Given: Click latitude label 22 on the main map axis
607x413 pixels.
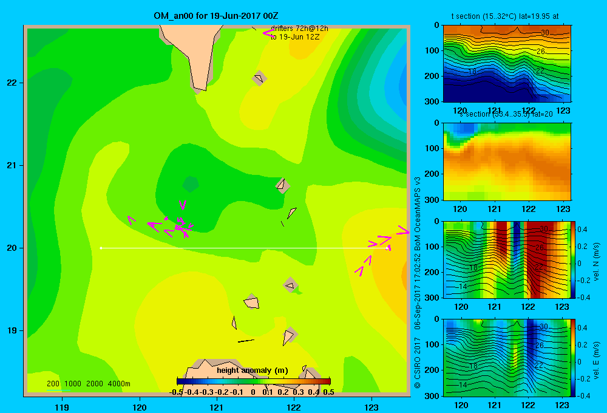Looking at the screenshot, I should pyautogui.click(x=12, y=83).
